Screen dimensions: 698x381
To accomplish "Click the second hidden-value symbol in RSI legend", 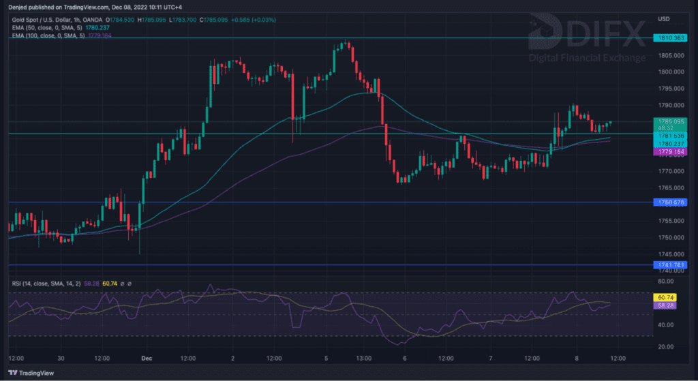I will [x=129, y=283].
